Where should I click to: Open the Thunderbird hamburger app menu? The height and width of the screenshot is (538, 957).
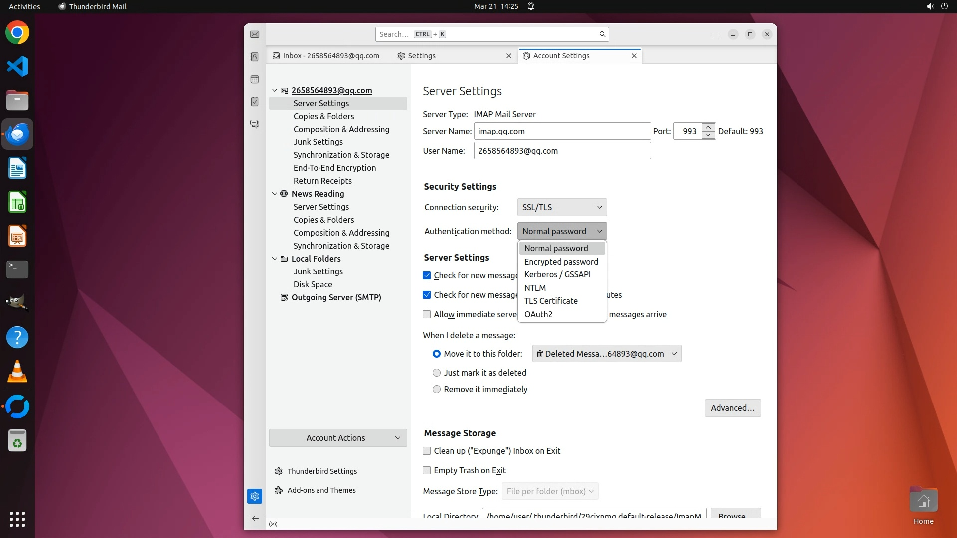[716, 34]
